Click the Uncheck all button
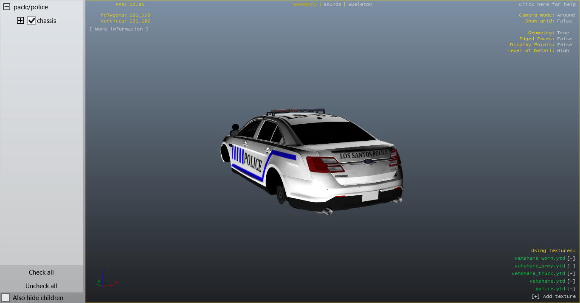The image size is (580, 303). 41,286
